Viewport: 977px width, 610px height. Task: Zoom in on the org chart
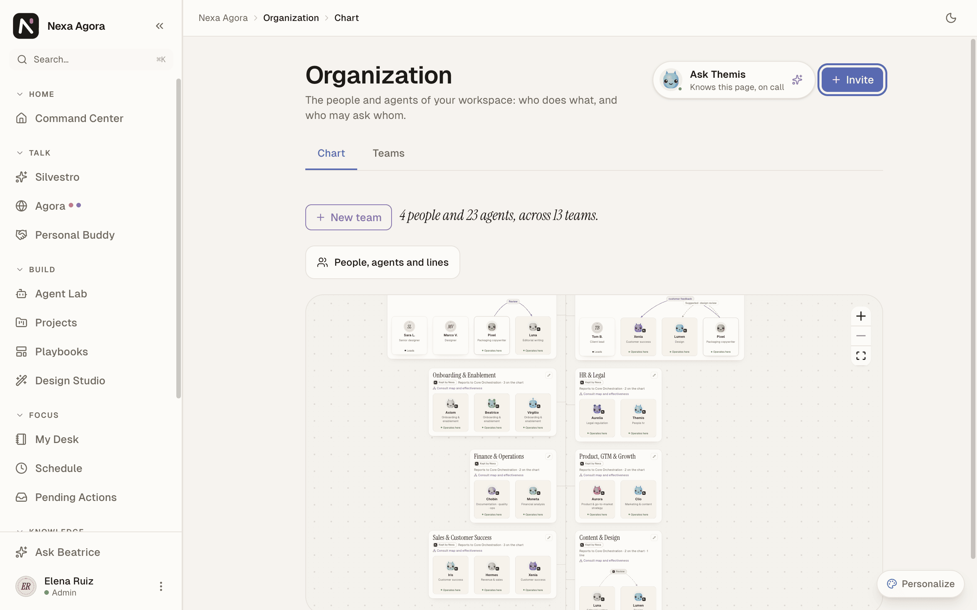tap(861, 316)
